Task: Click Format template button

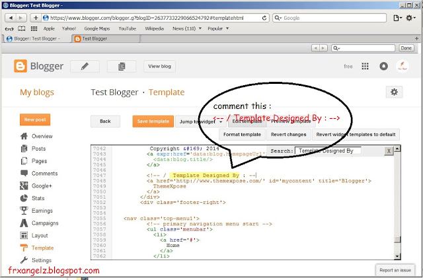Action: [242, 135]
